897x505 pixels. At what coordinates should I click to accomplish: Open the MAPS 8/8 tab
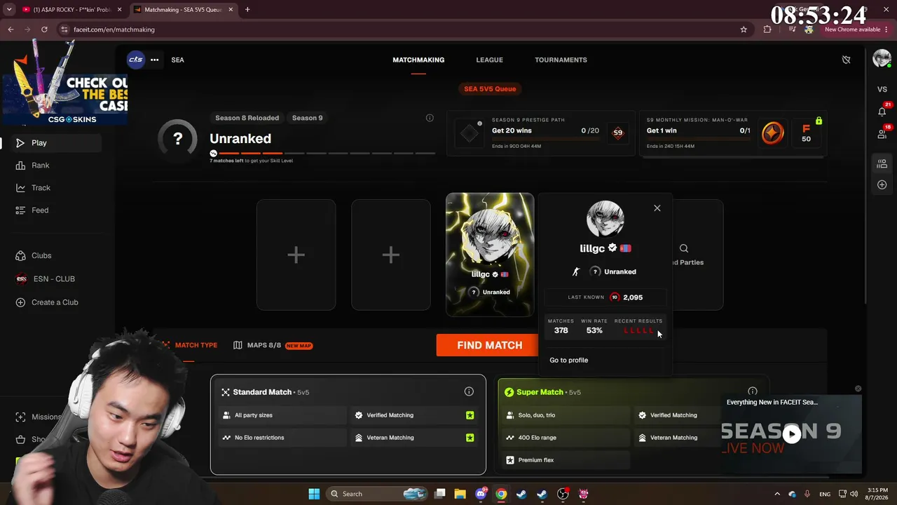(273, 345)
